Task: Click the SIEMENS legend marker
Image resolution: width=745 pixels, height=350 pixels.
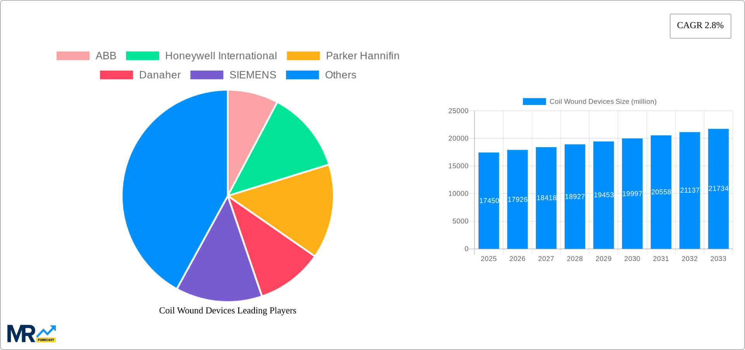Action: click(206, 75)
